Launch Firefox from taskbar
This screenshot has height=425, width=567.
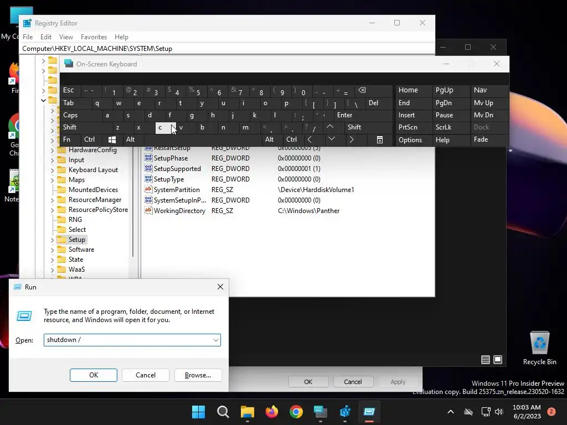coord(271,412)
